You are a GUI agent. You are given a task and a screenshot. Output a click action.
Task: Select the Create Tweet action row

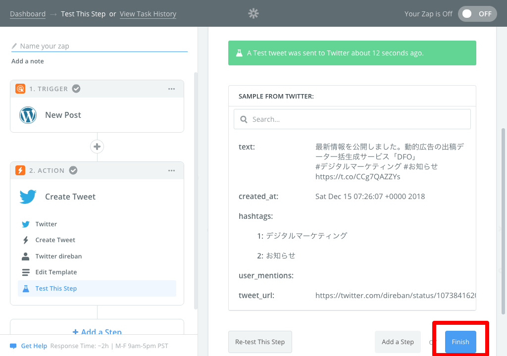coord(97,240)
